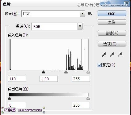131x115 pixels.
Task: Click the output black level slider
Action: pyautogui.click(x=10, y=98)
